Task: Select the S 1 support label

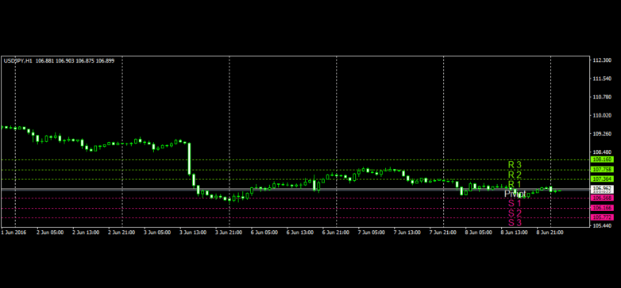Action: pyautogui.click(x=515, y=203)
